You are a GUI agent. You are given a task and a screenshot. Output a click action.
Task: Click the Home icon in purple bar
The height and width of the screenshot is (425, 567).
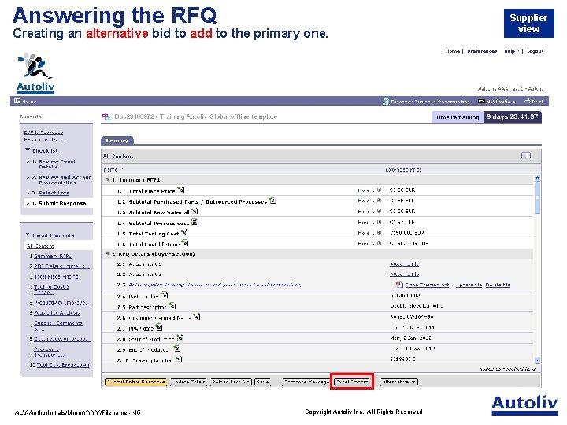(x=17, y=102)
